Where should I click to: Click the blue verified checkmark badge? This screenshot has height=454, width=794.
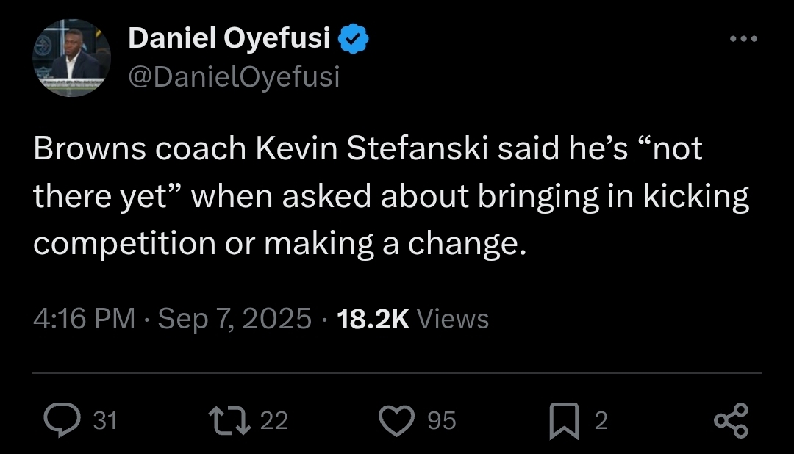(x=353, y=38)
